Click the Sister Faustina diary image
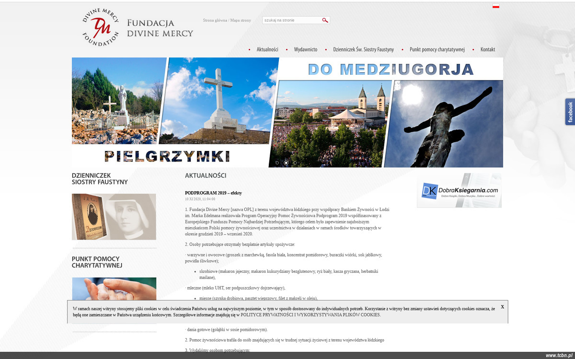The width and height of the screenshot is (575, 359). coord(114,217)
